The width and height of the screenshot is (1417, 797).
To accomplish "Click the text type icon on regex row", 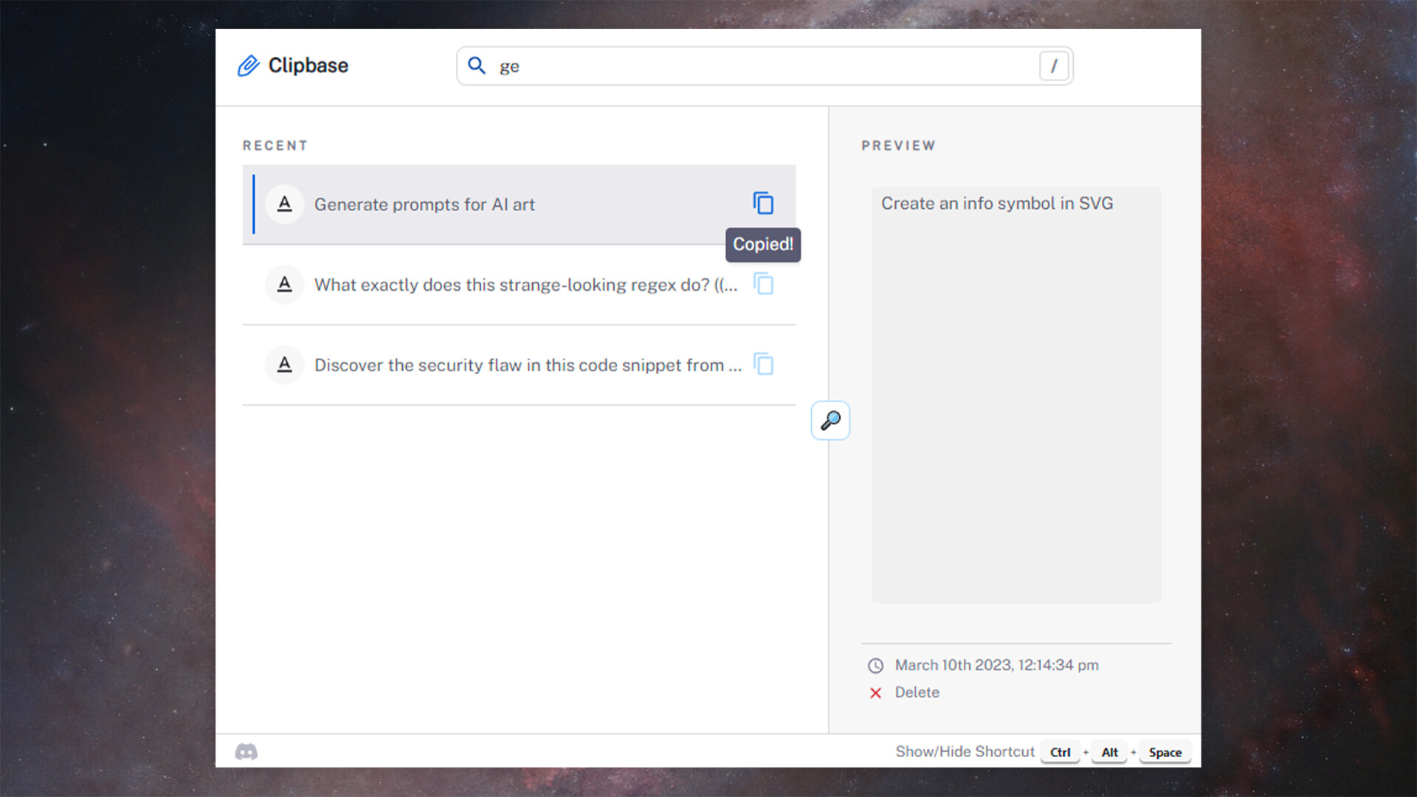I will (x=284, y=284).
